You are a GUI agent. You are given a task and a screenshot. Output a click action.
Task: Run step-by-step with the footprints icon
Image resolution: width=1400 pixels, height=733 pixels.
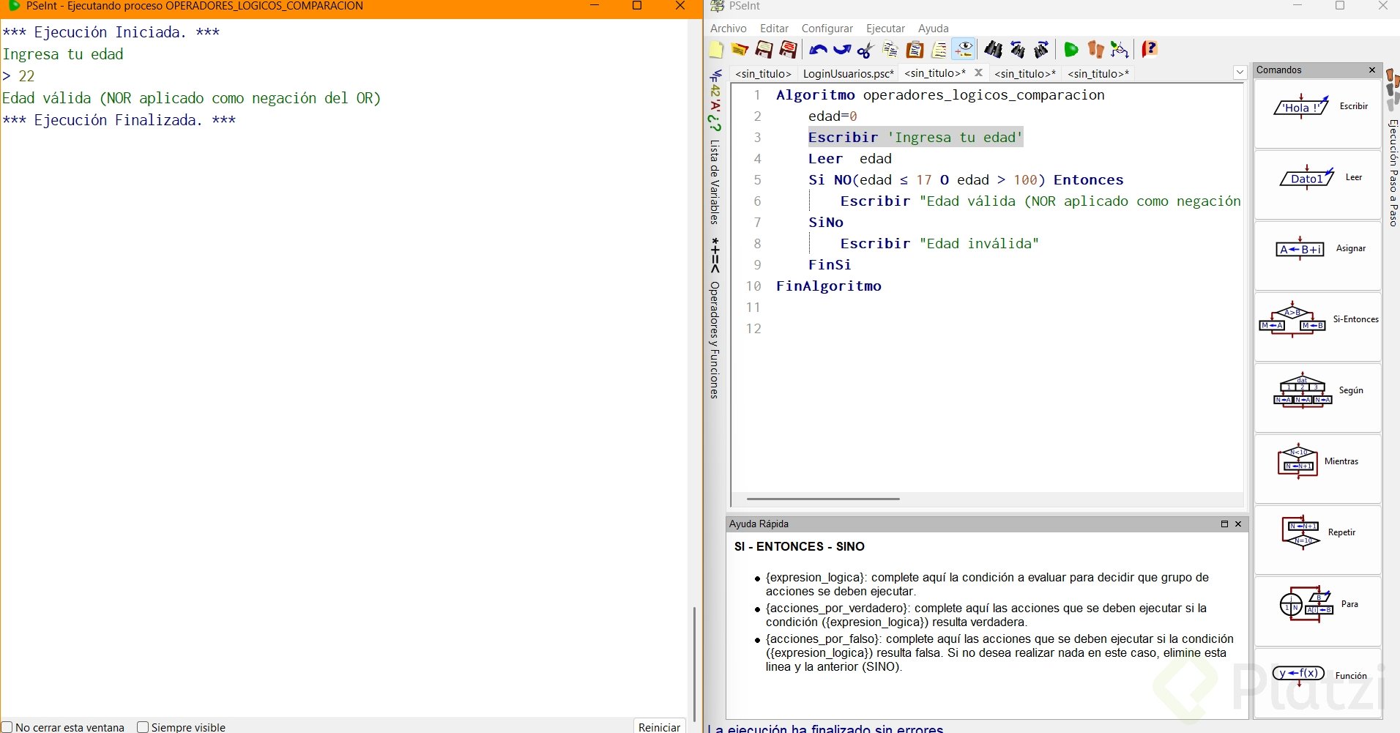point(1095,50)
